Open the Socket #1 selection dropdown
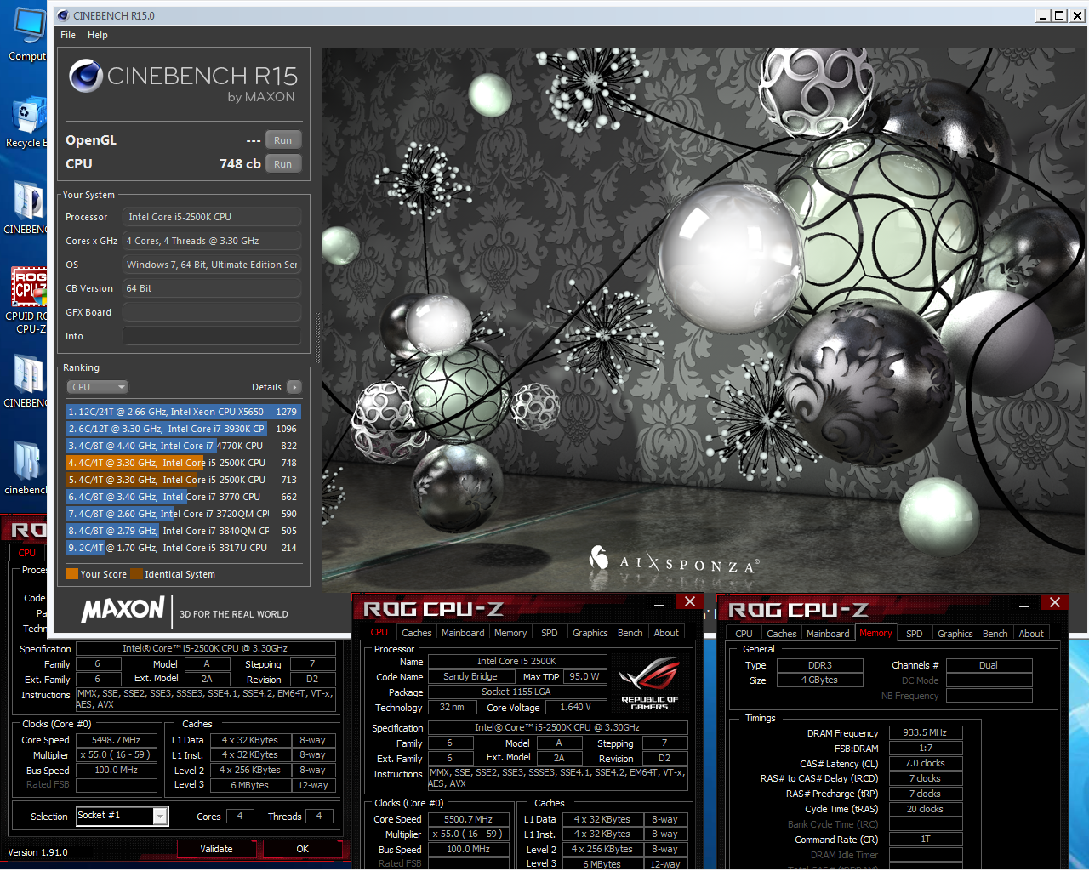The image size is (1089, 871). (160, 817)
